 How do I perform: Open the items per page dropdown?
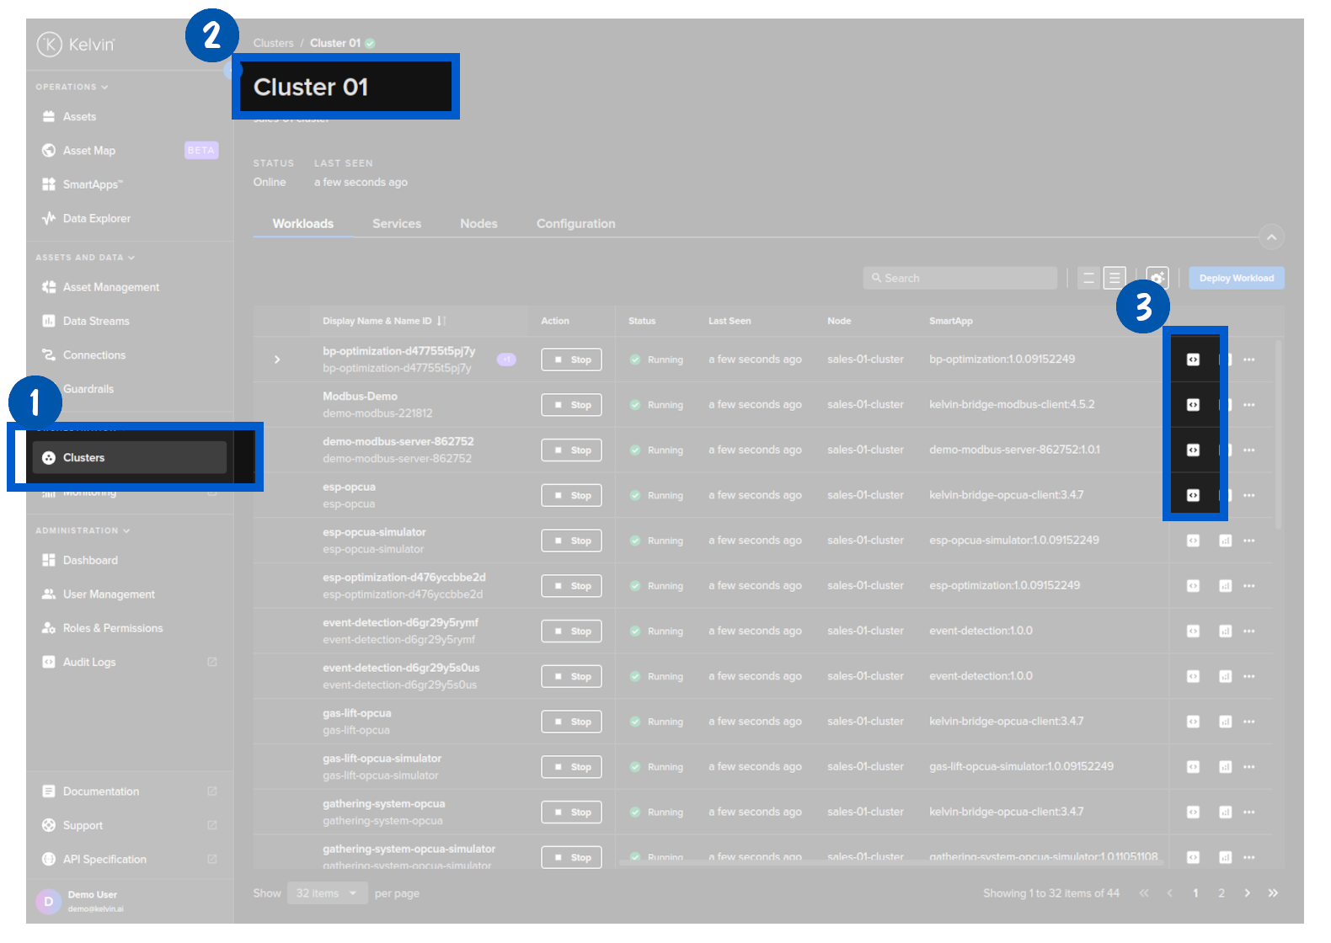(x=327, y=893)
